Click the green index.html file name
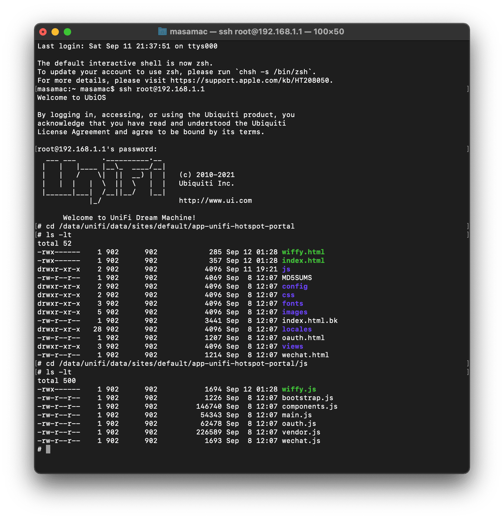 [x=303, y=261]
